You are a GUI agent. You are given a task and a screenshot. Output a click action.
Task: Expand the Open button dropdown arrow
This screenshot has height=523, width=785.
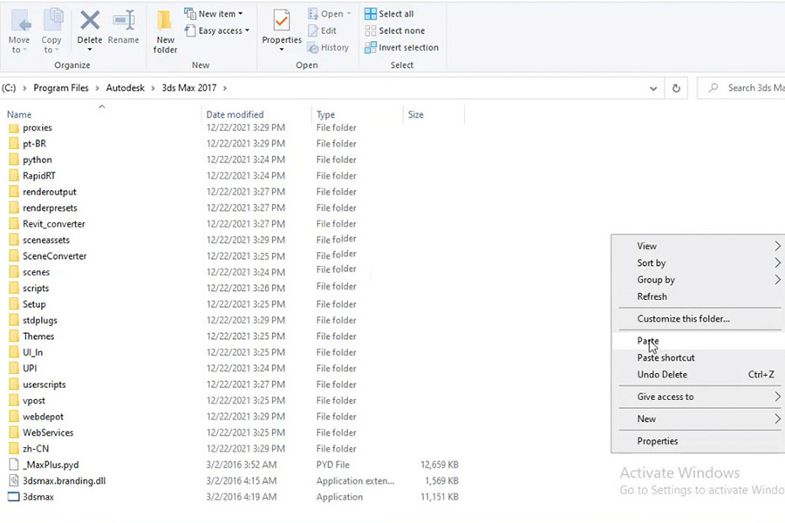[x=349, y=14]
